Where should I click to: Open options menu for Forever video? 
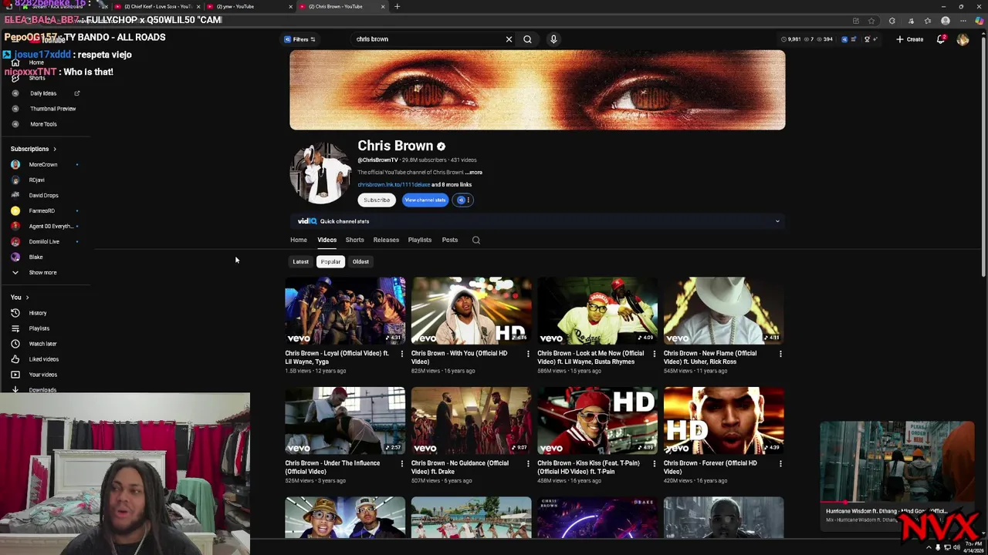[780, 464]
